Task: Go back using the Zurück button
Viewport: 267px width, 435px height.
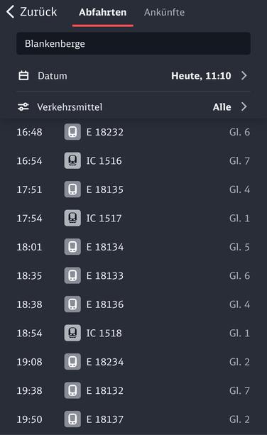Action: tap(31, 12)
